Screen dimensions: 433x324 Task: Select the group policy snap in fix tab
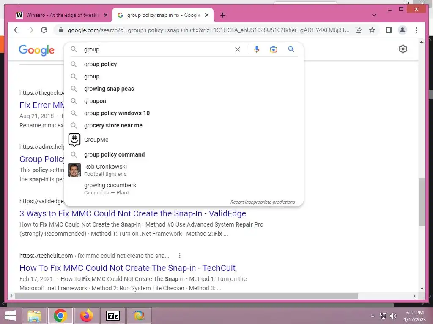[163, 15]
